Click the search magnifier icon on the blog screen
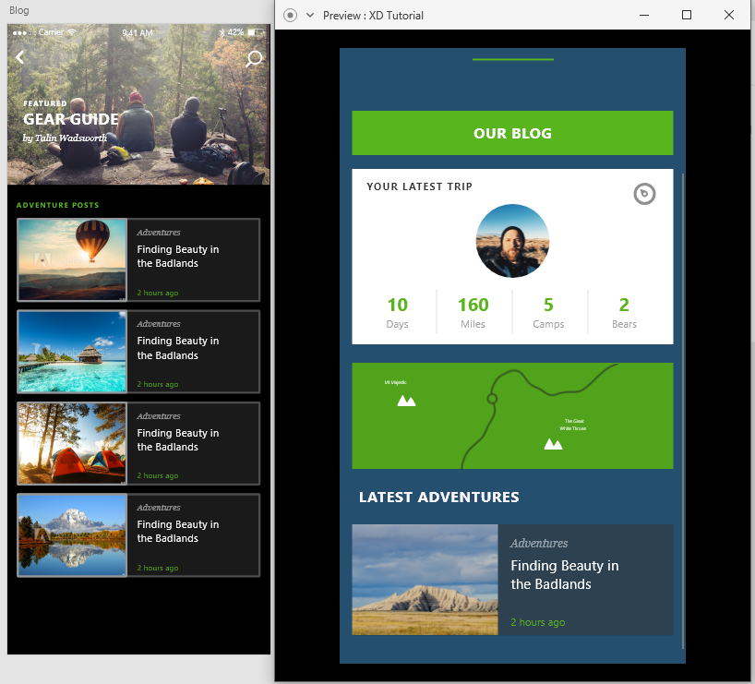The image size is (755, 684). pyautogui.click(x=255, y=59)
